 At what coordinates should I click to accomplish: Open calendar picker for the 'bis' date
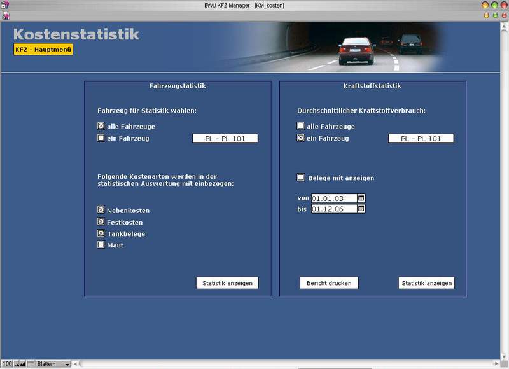pos(361,209)
